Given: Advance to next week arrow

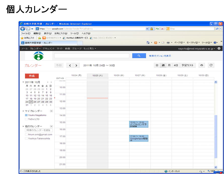Looking at the screenshot, I should click(x=76, y=65).
